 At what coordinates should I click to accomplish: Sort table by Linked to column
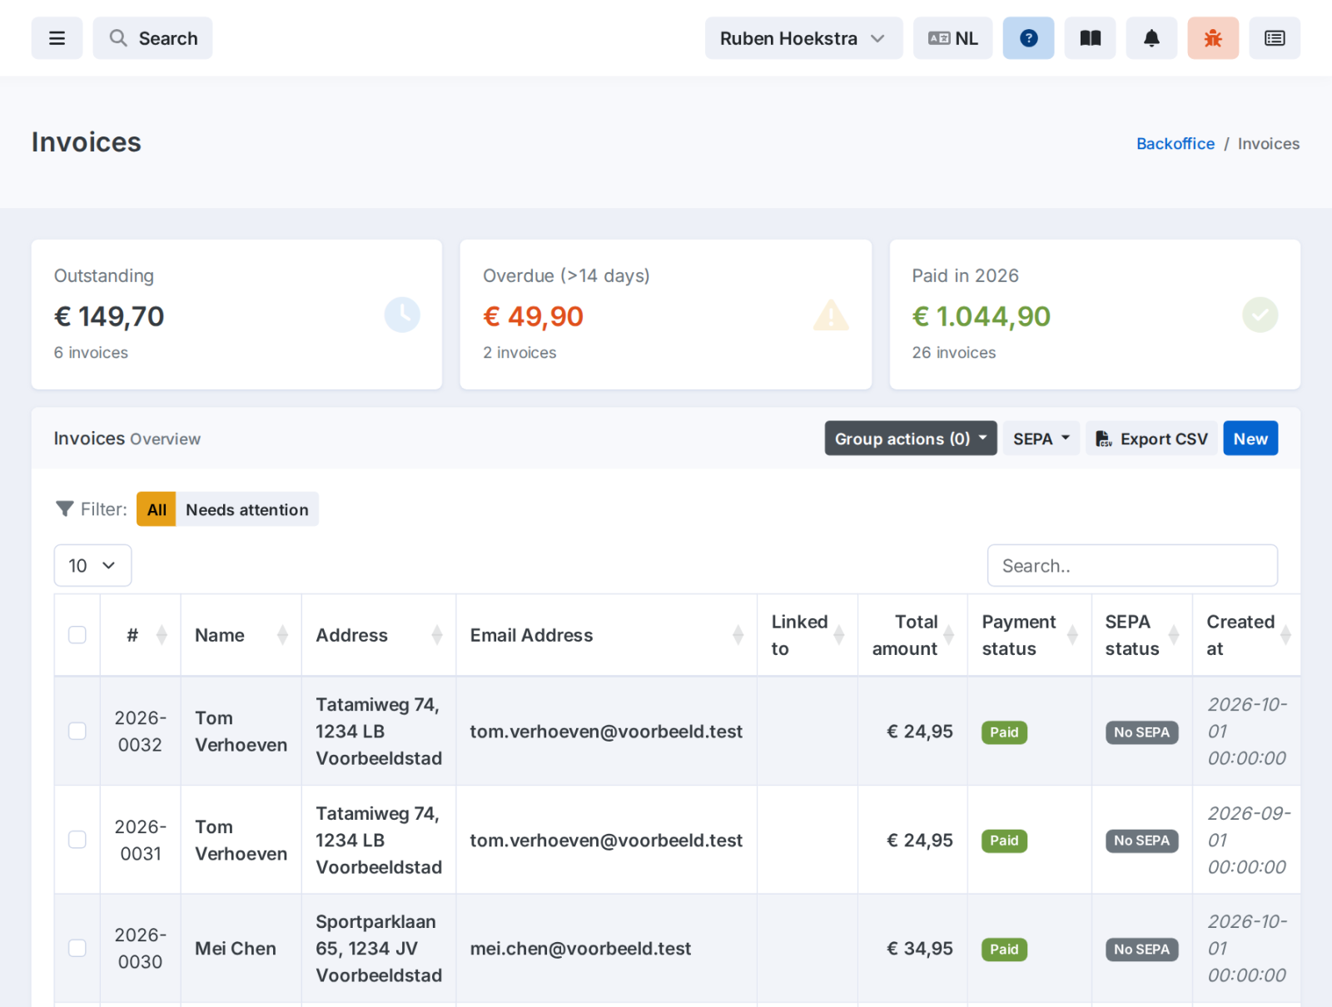pyautogui.click(x=808, y=635)
